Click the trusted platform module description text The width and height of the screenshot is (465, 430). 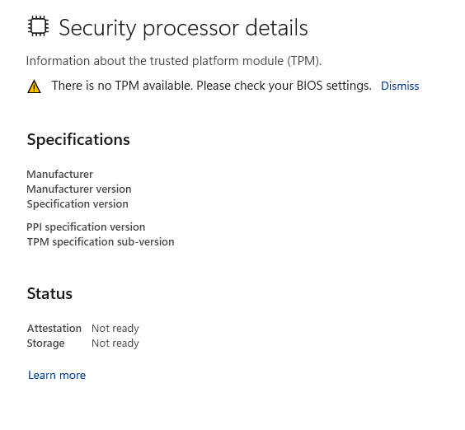tap(174, 61)
